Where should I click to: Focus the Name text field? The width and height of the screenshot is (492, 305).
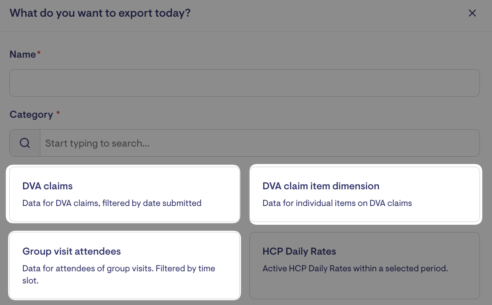pos(245,83)
